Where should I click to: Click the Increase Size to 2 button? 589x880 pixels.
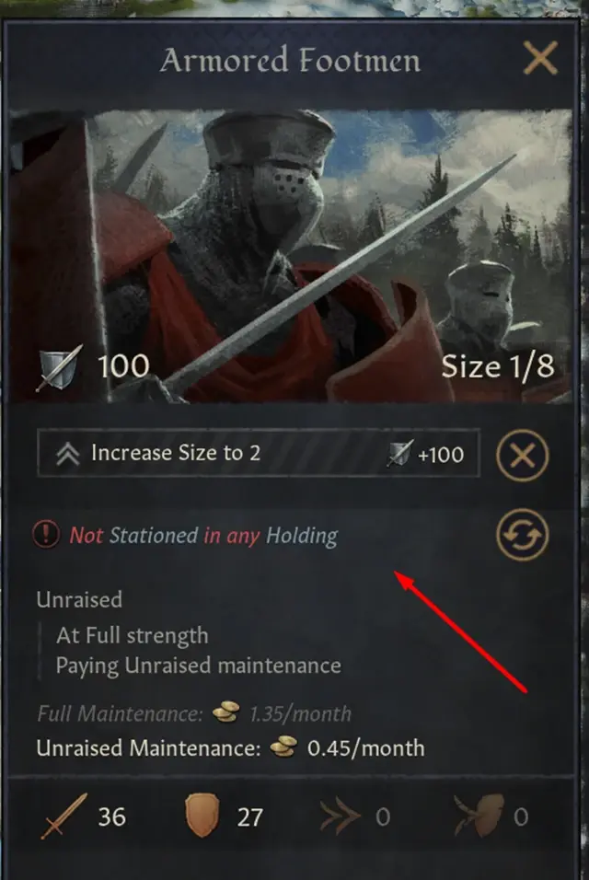tap(259, 454)
